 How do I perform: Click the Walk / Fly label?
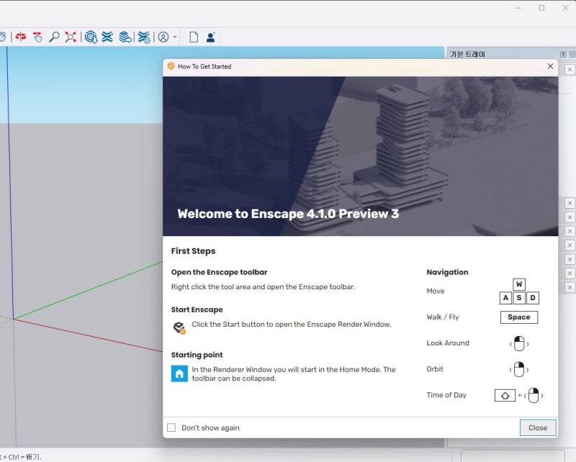click(443, 317)
